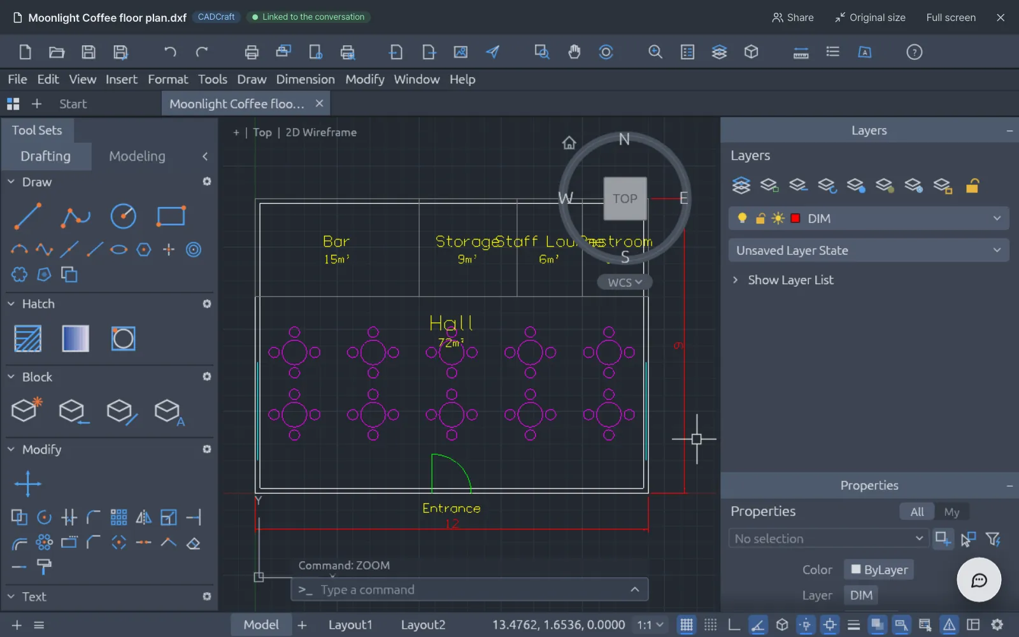
Task: Open the Unsaved Layer State dropdown
Action: [869, 250]
